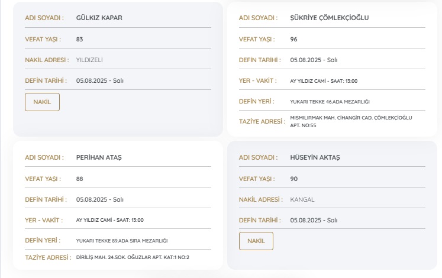
Task: Select the name GÜLKIZ KAPAR
Action: click(99, 18)
